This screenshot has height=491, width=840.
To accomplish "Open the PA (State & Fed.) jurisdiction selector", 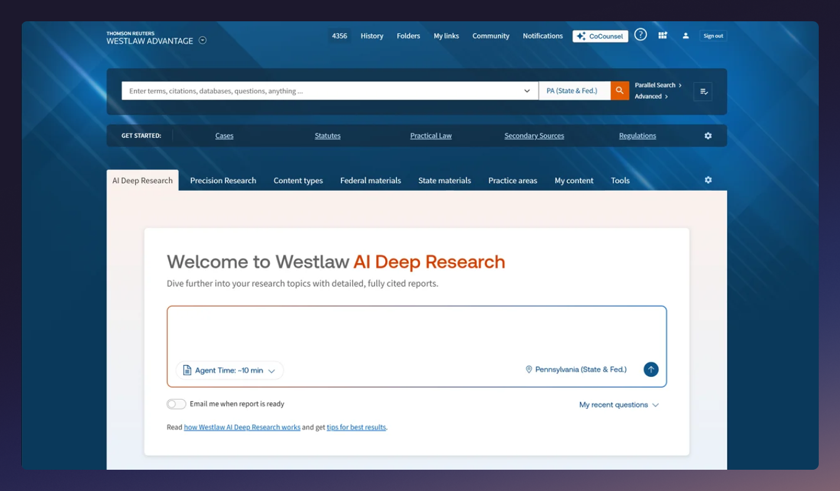I will point(574,90).
